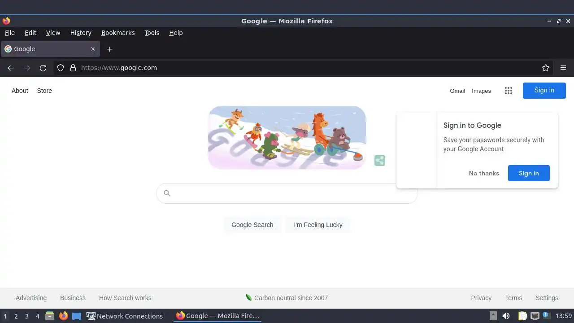Open the file manager taskbar icon
574x323 pixels.
(x=50, y=316)
